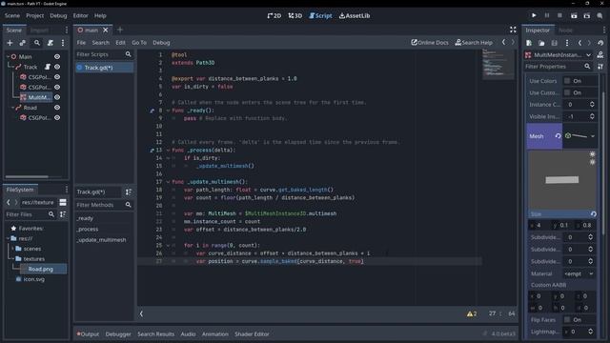Image resolution: width=610 pixels, height=343 pixels.
Task: Toggle visibility of Road node
Action: click(57, 108)
